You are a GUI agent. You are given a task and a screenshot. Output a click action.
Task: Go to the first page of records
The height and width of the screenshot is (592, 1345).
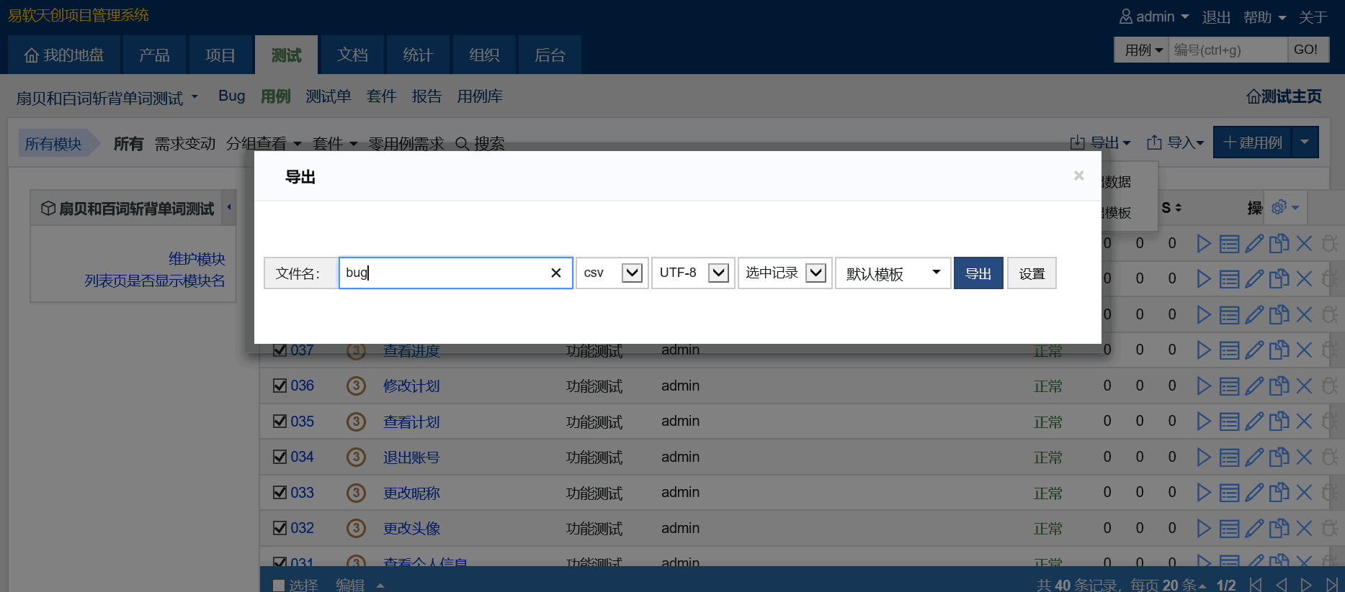[1256, 585]
